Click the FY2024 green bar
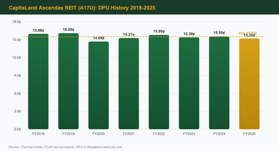The height and width of the screenshot is (151, 279). tap(219, 83)
